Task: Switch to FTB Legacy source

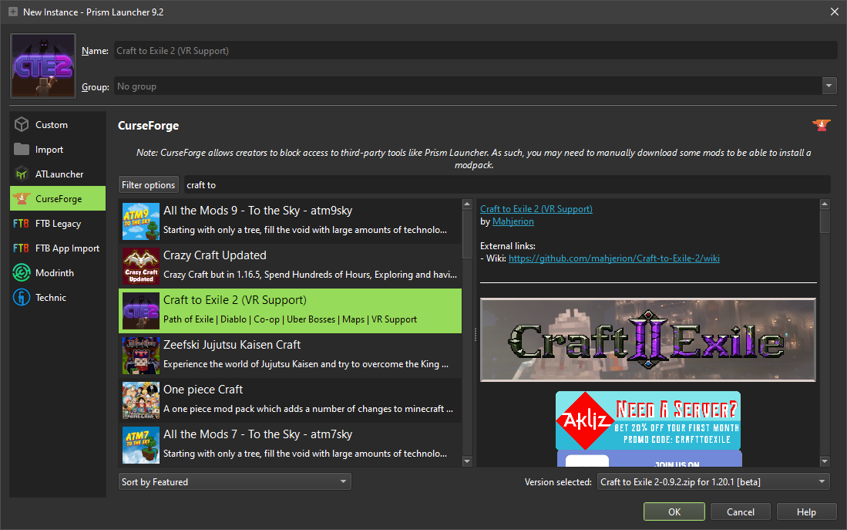Action: click(x=58, y=224)
